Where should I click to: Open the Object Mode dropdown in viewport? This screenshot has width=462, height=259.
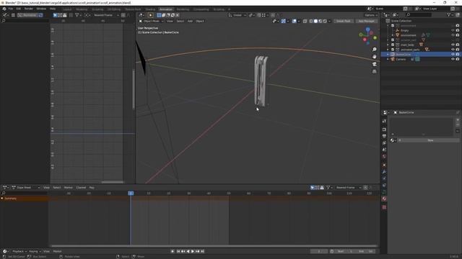[151, 21]
